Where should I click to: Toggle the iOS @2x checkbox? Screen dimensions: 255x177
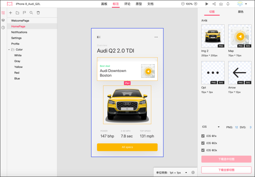coord(203,143)
